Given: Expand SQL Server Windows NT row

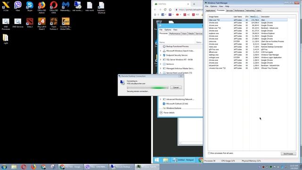Looking at the screenshot, I should click(x=160, y=60).
